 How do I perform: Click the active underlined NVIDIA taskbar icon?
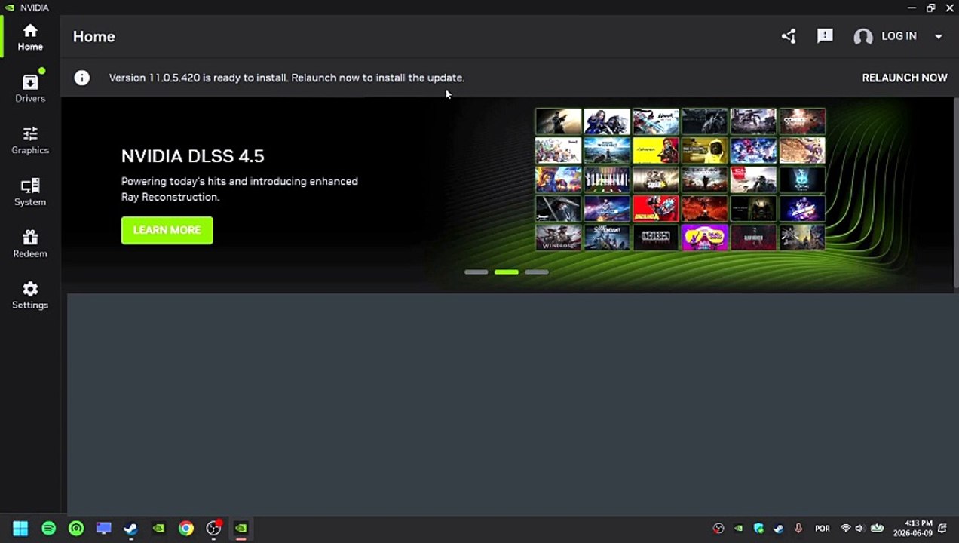point(241,529)
